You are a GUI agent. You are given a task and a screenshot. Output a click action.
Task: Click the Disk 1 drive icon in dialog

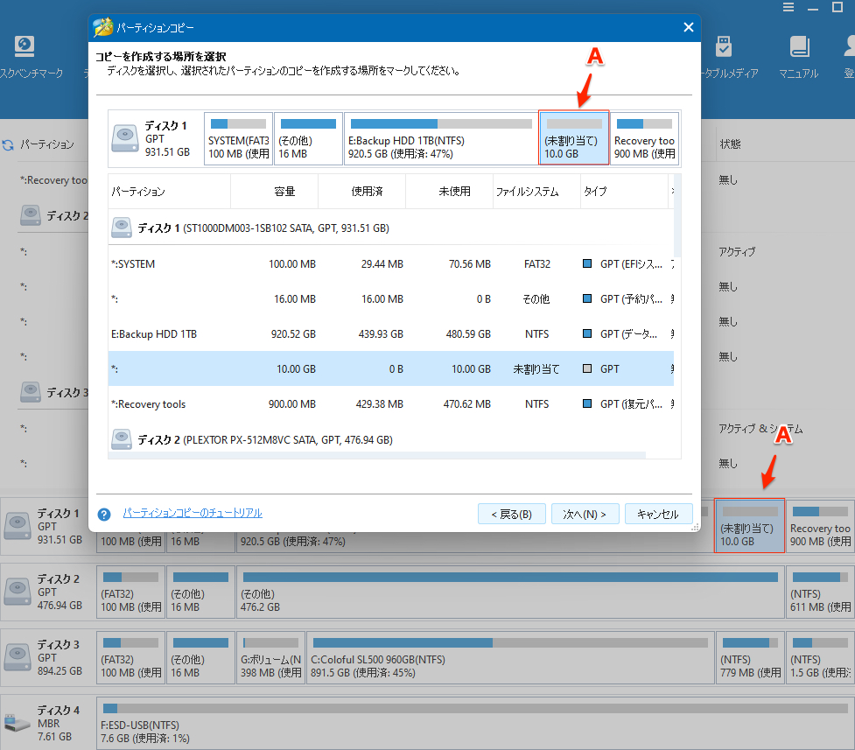(x=128, y=139)
